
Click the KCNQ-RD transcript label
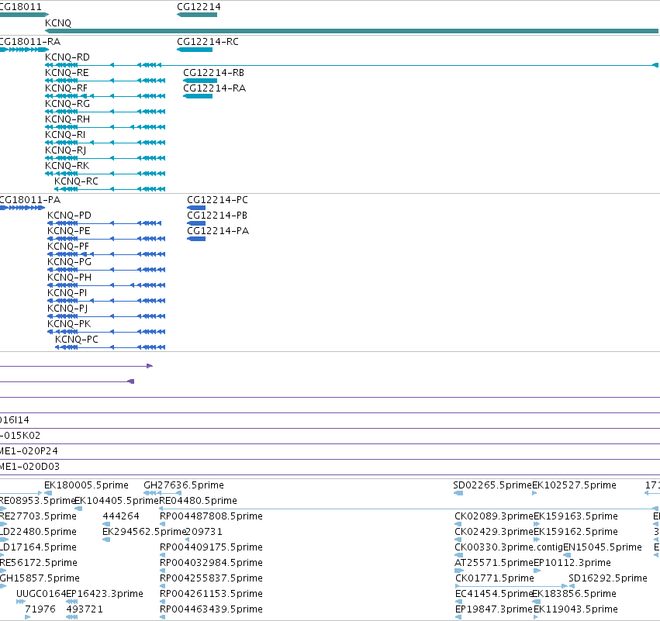67,57
